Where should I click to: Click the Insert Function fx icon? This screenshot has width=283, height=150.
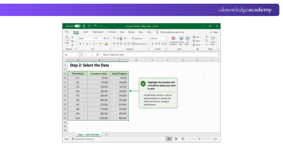coord(98,55)
